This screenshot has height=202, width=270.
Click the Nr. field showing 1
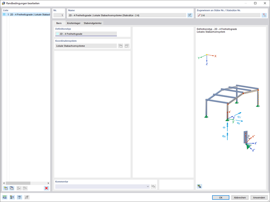(59, 15)
